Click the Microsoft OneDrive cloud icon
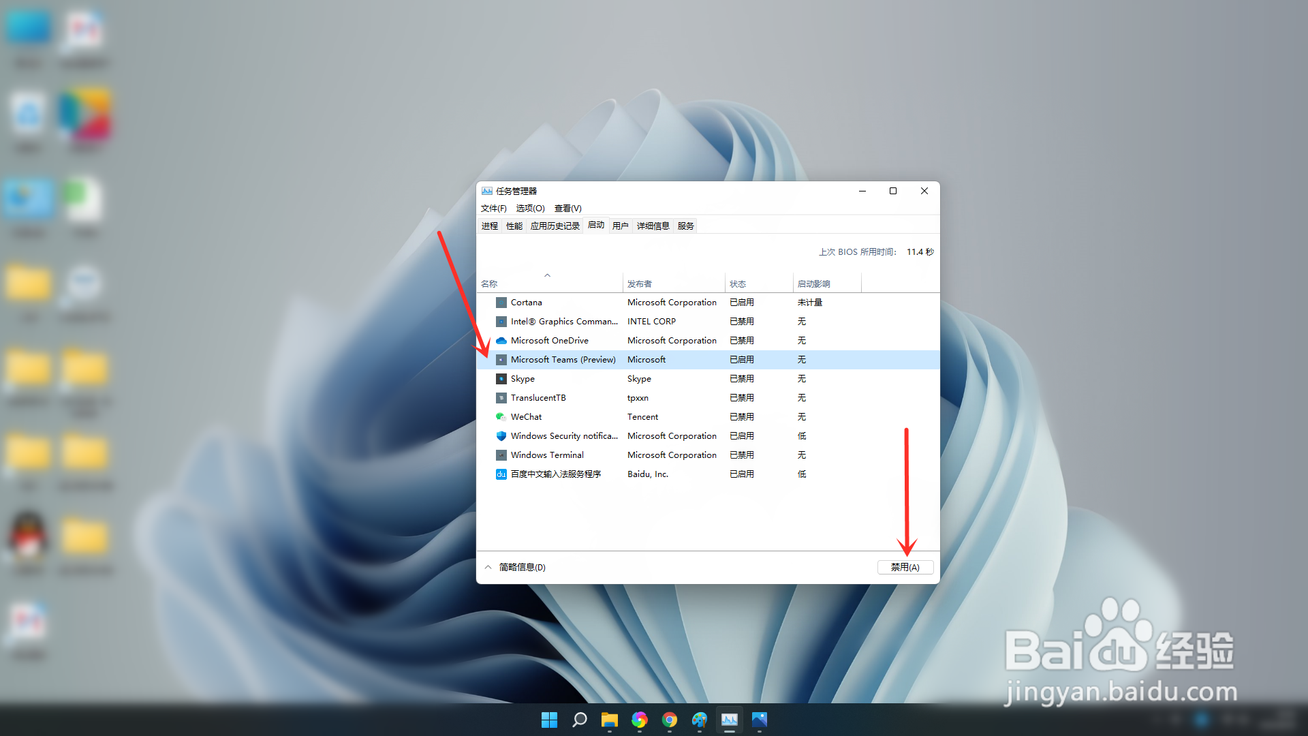This screenshot has height=736, width=1308. tap(501, 341)
